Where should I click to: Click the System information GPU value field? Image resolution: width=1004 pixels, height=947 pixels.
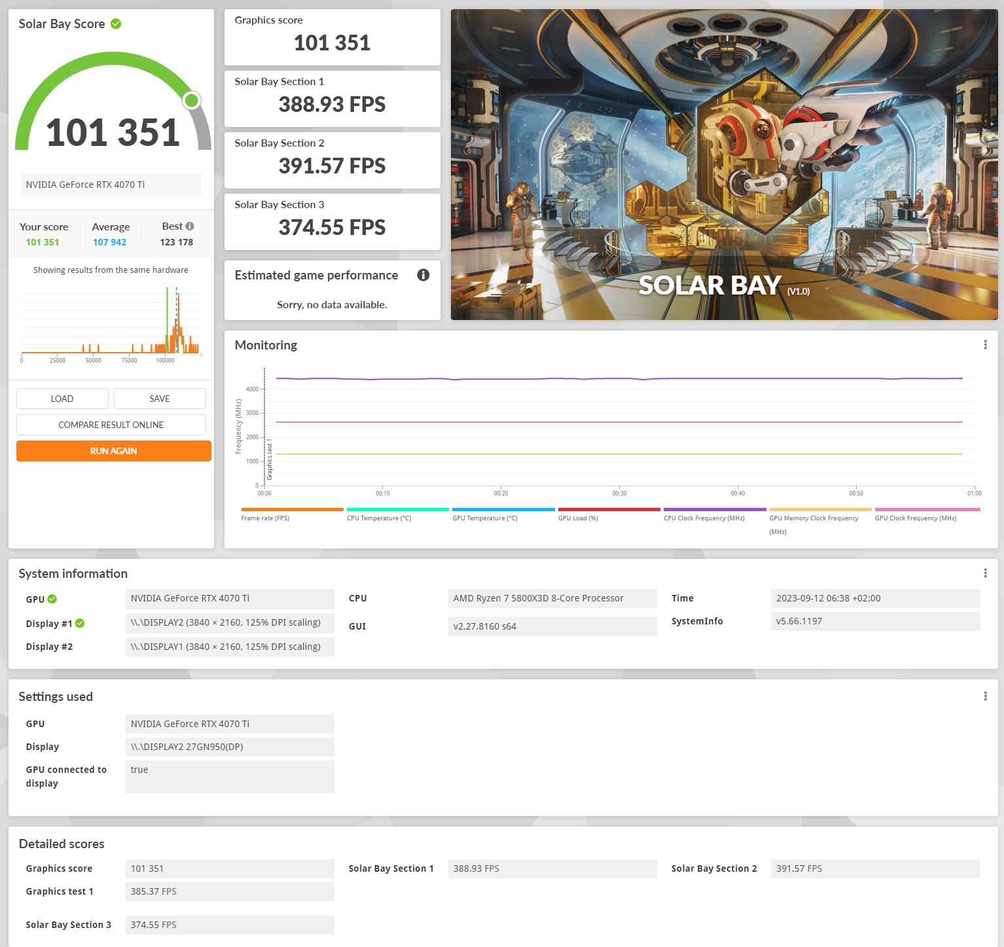click(x=230, y=598)
